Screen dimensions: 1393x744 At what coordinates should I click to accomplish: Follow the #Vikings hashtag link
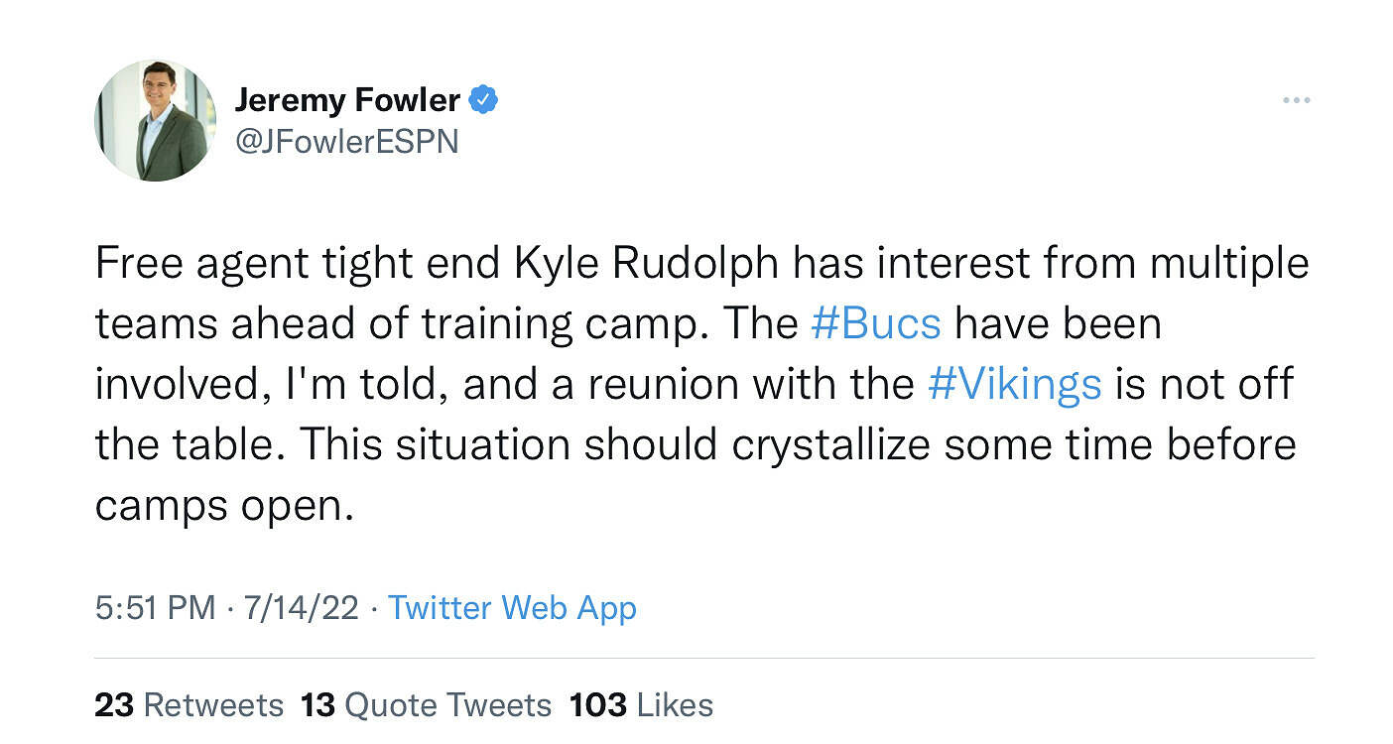[1014, 385]
